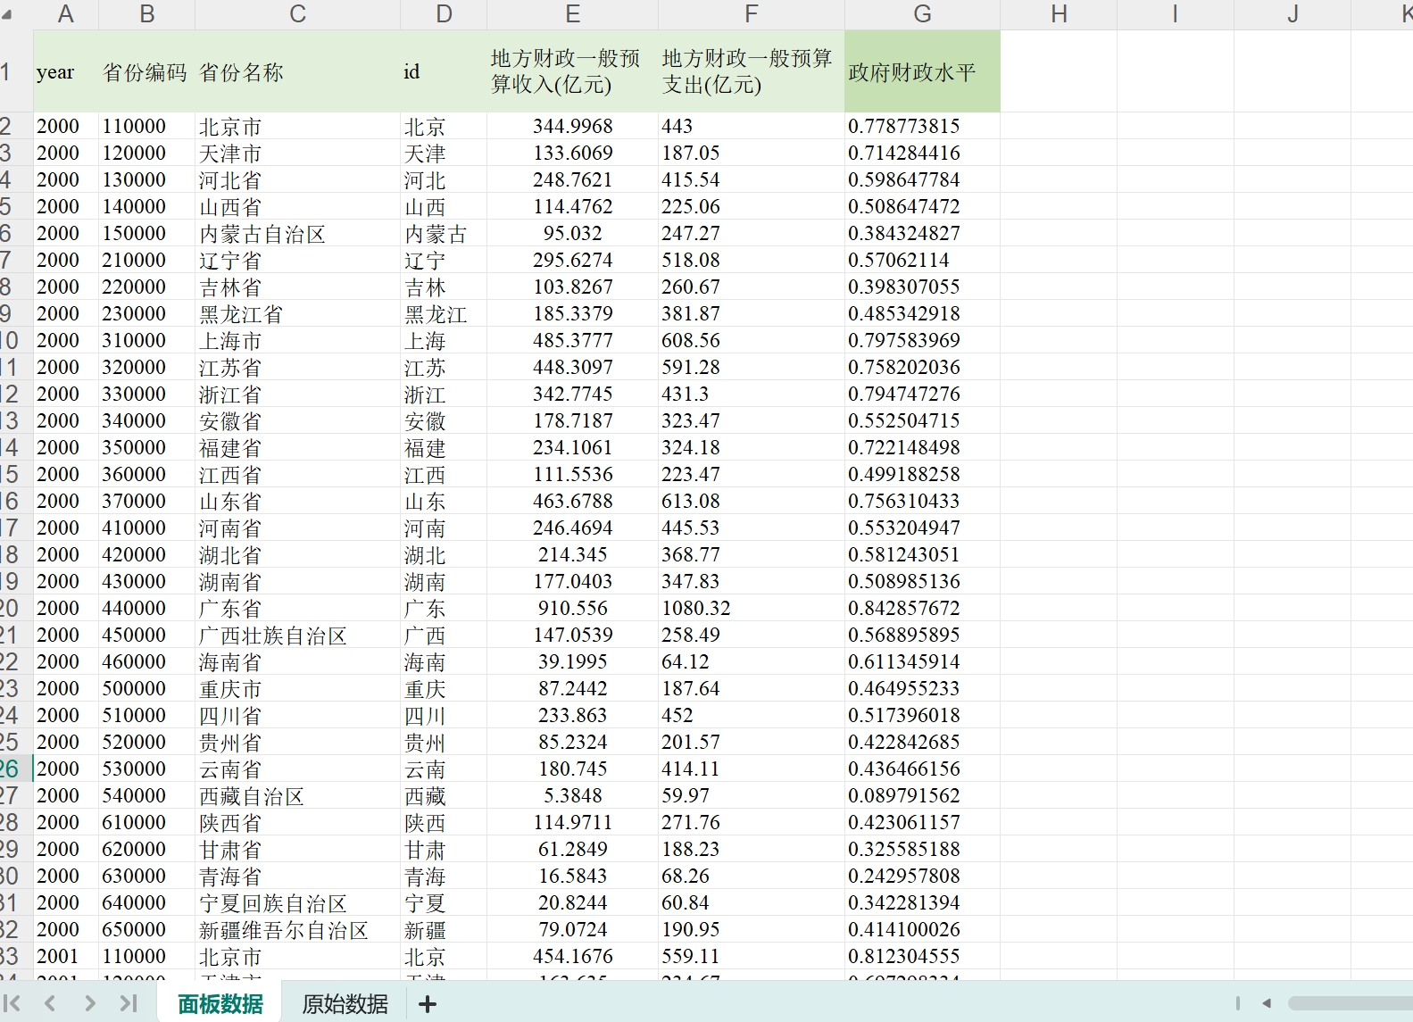The width and height of the screenshot is (1413, 1022).
Task: Click the cell with value 910.556
Action: coord(572,609)
